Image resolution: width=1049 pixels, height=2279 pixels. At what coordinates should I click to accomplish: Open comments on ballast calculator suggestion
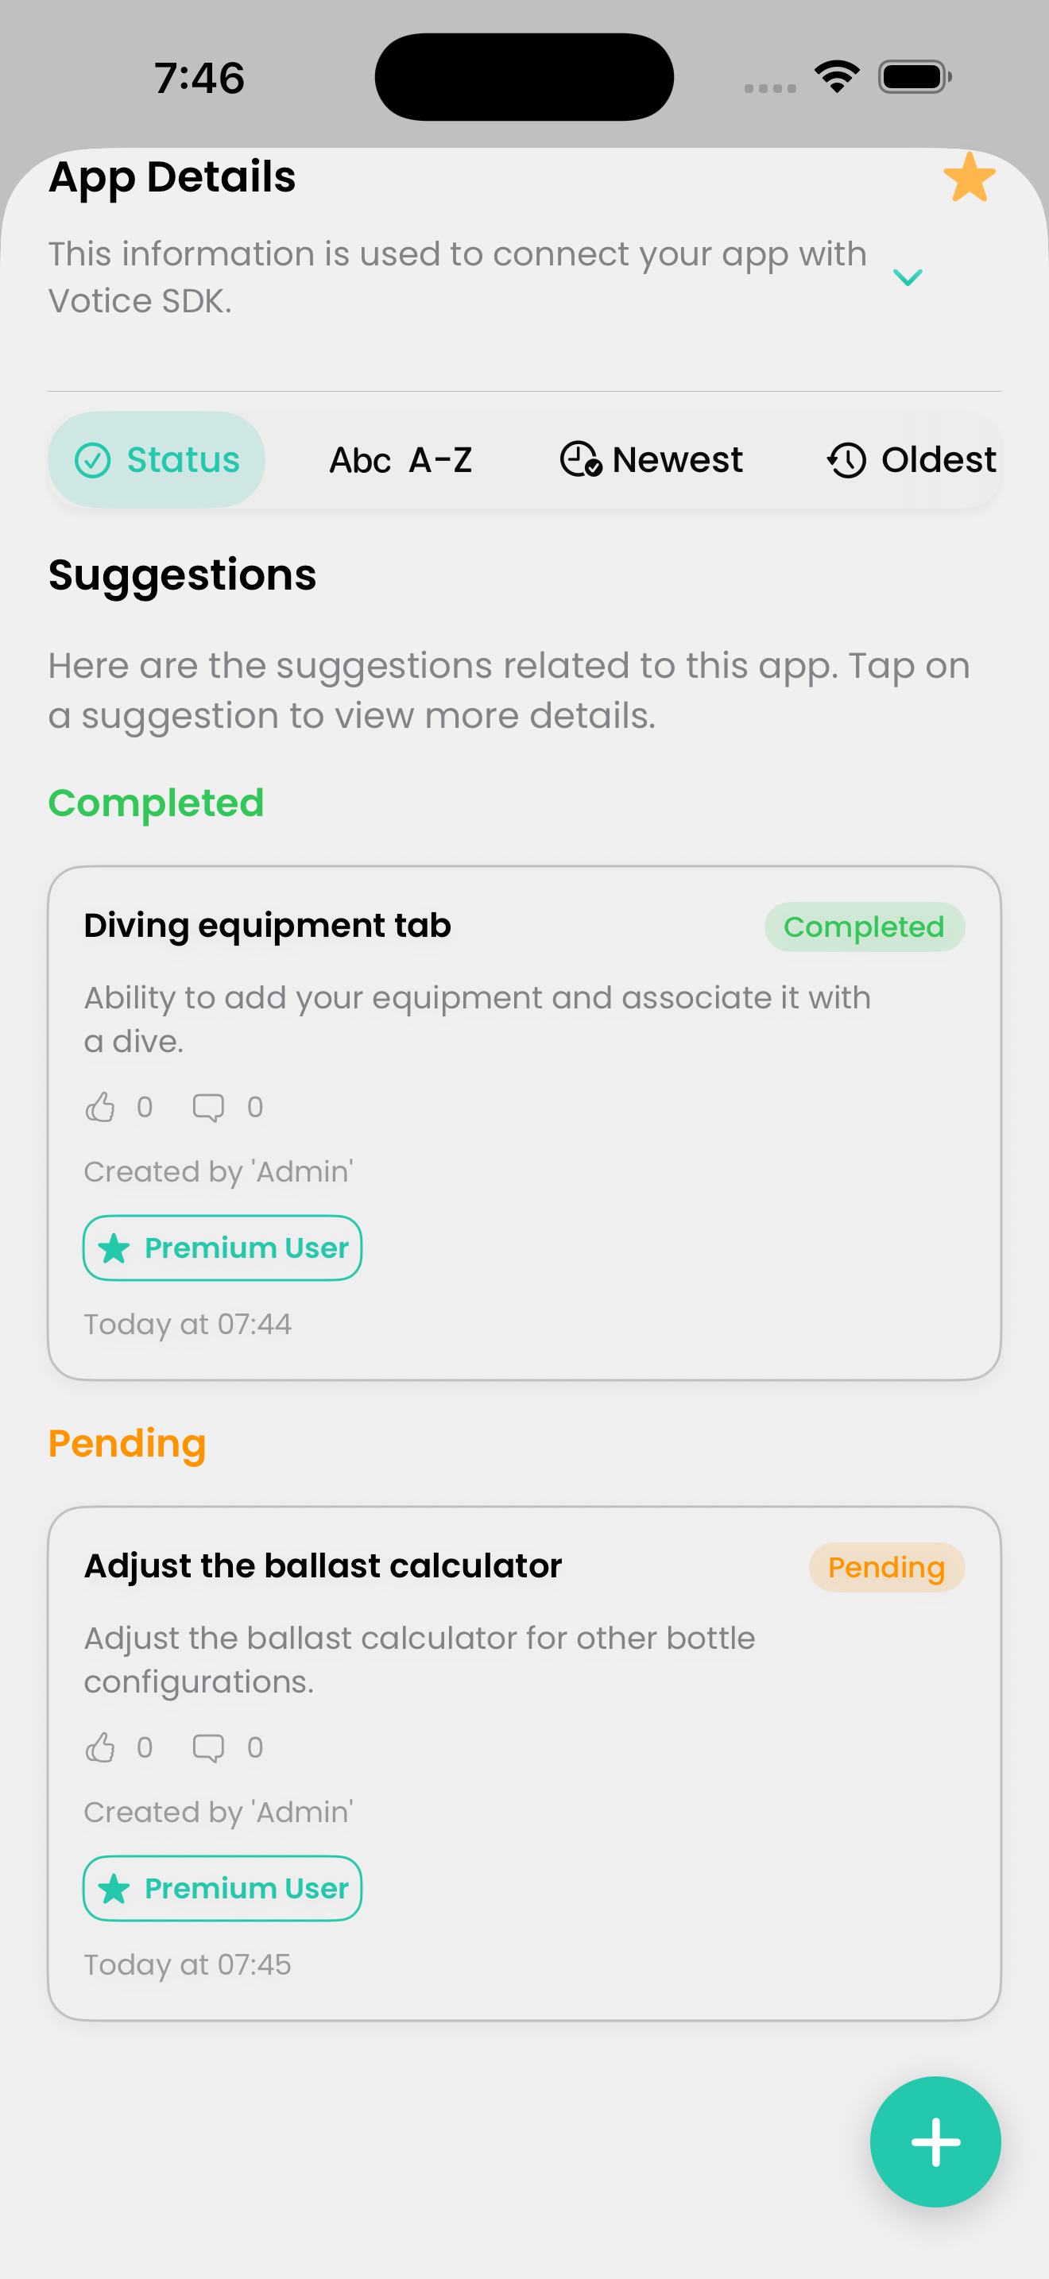pos(209,1747)
